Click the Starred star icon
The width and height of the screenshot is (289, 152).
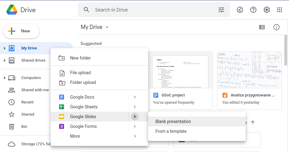click(x=12, y=114)
